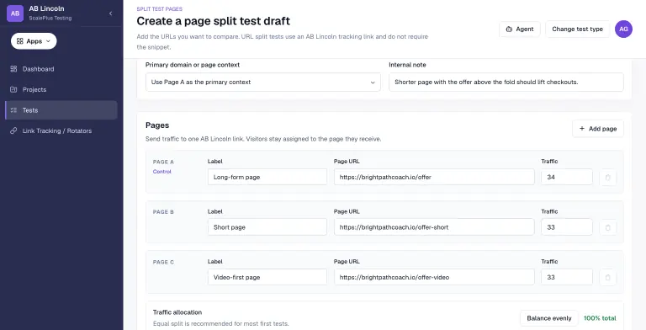646x330 pixels.
Task: Click the offer-short Page URL field
Action: point(434,227)
